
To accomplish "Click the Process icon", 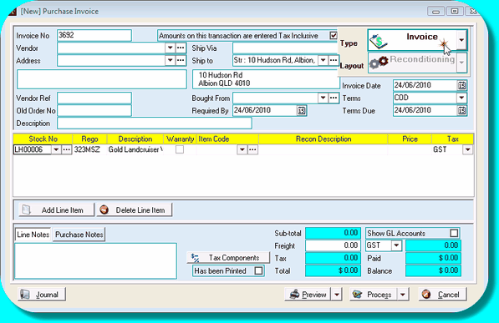I will (x=358, y=295).
